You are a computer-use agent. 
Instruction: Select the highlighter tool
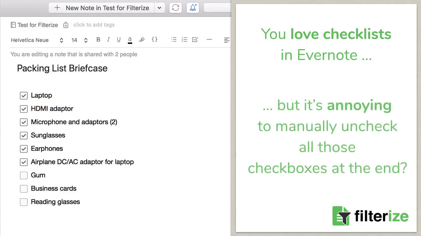[x=142, y=40]
